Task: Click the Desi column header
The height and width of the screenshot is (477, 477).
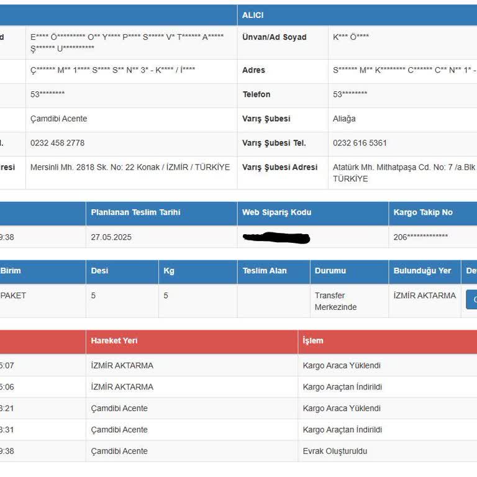Action: point(100,271)
